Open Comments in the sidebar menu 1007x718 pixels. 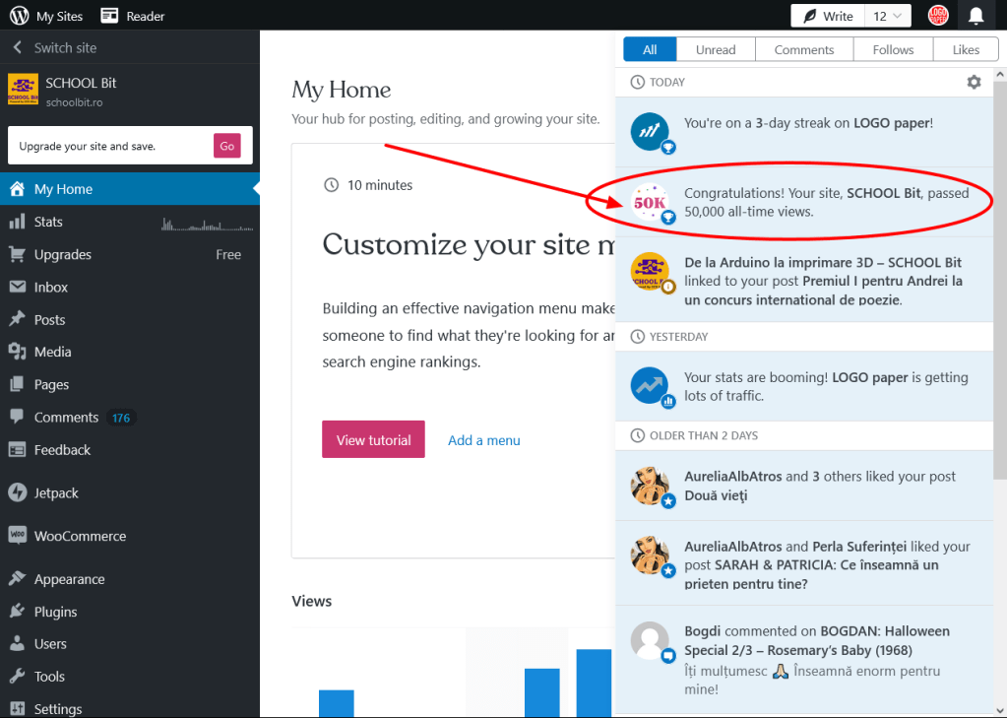[x=66, y=418]
